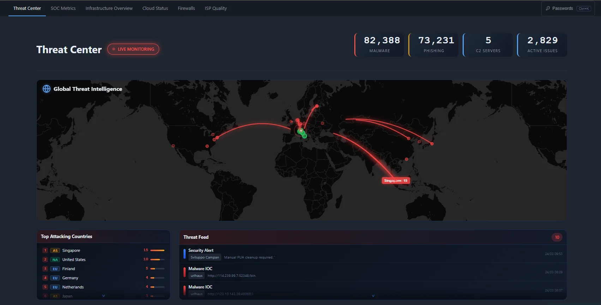This screenshot has height=305, width=601.
Task: Select the Germany country row
Action: click(x=103, y=278)
